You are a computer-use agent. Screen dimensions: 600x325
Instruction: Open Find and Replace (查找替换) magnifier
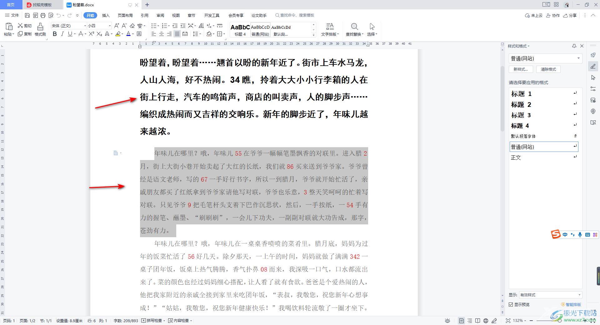pyautogui.click(x=354, y=30)
